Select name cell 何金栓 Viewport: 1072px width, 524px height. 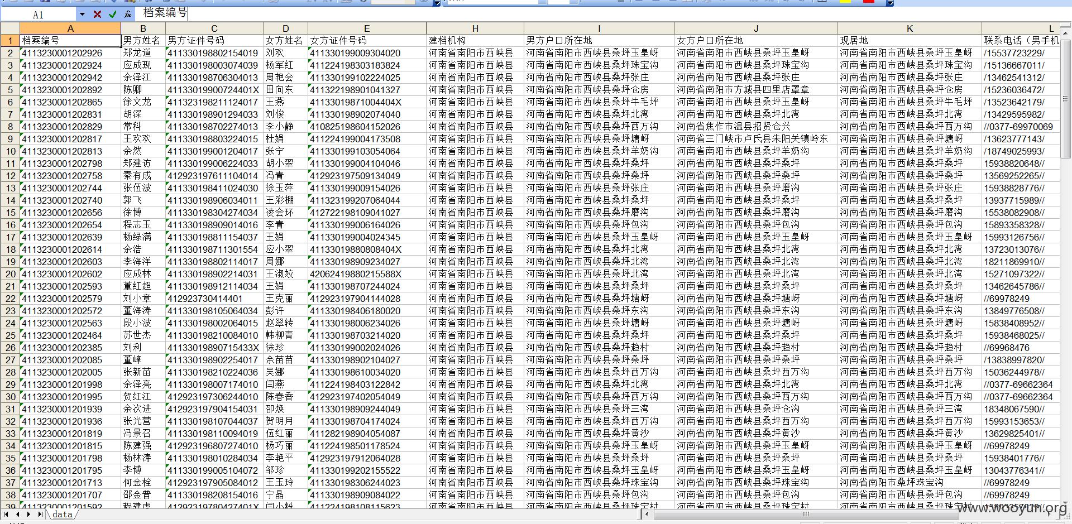coord(143,483)
